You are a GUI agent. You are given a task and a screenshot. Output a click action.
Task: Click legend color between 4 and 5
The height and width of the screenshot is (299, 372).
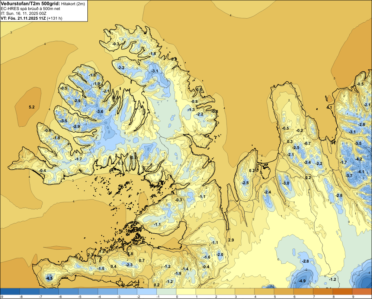point(264,291)
